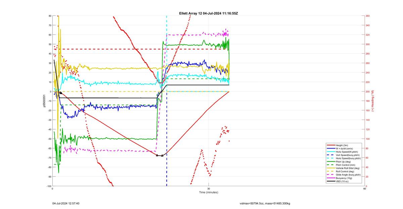Select the Pitch Control (mm) legend entry

click(344, 165)
